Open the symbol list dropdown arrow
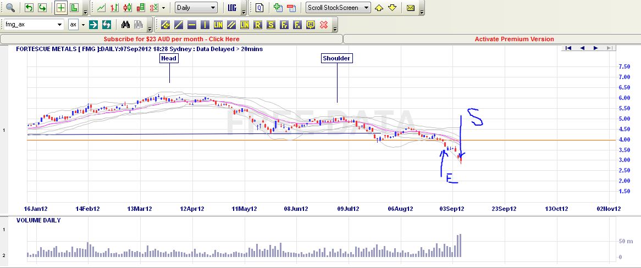This screenshot has height=268, width=641. [60, 25]
